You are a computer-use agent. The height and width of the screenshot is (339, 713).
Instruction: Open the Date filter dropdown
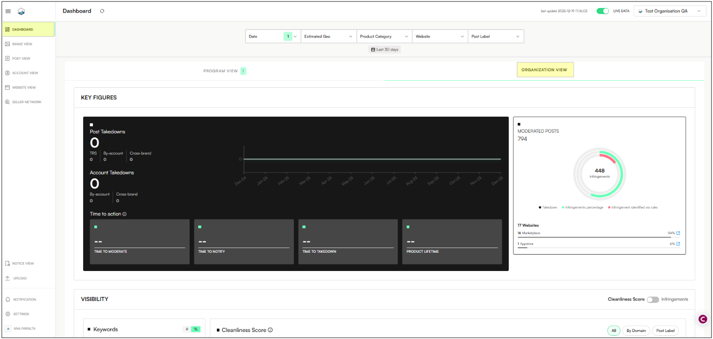click(273, 37)
